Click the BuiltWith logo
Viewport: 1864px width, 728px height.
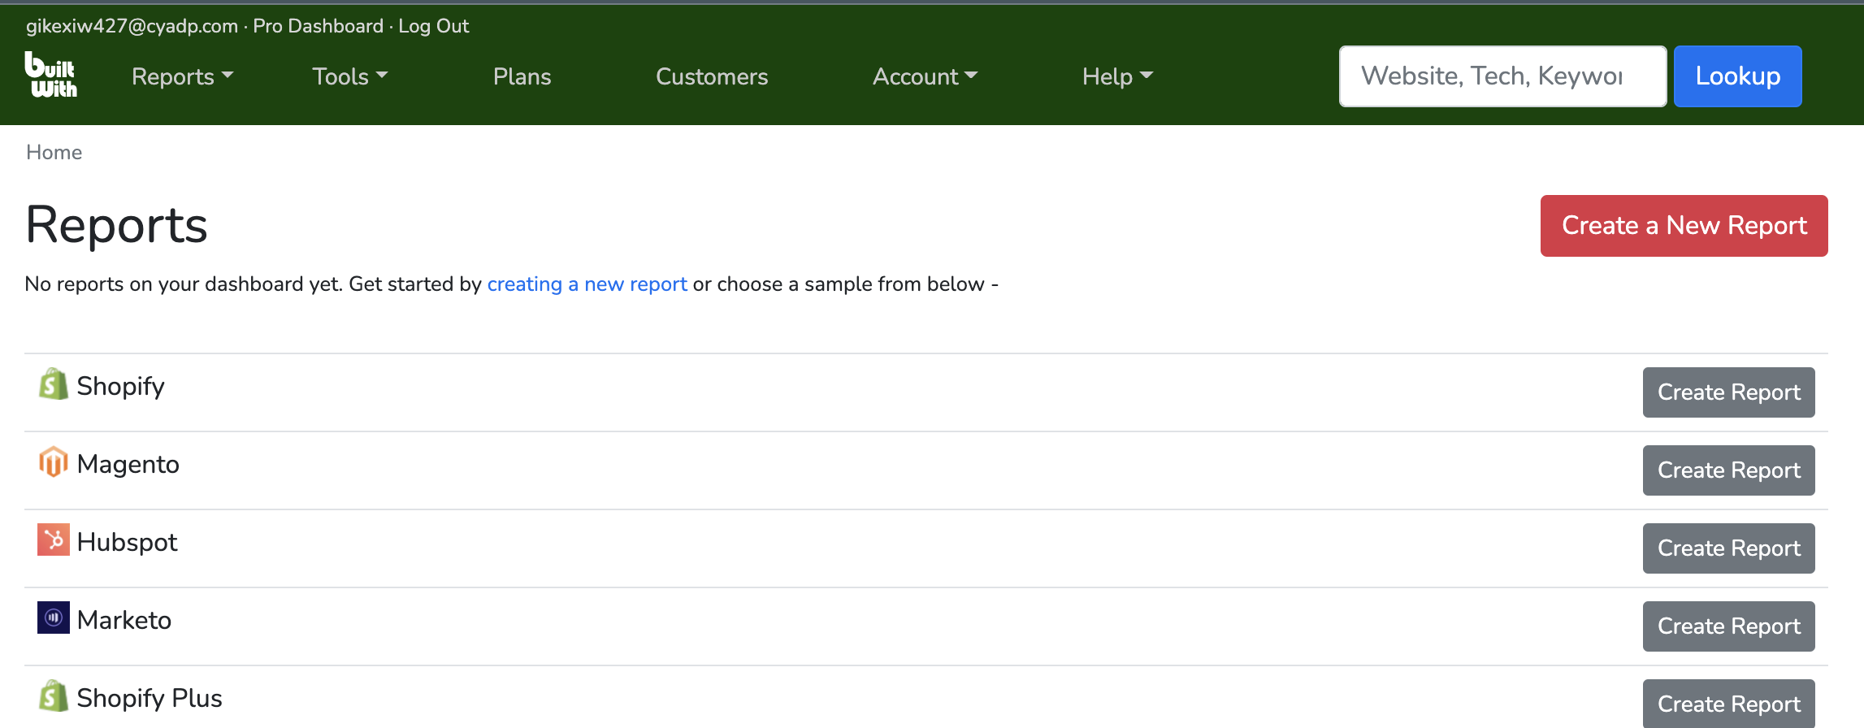point(51,75)
